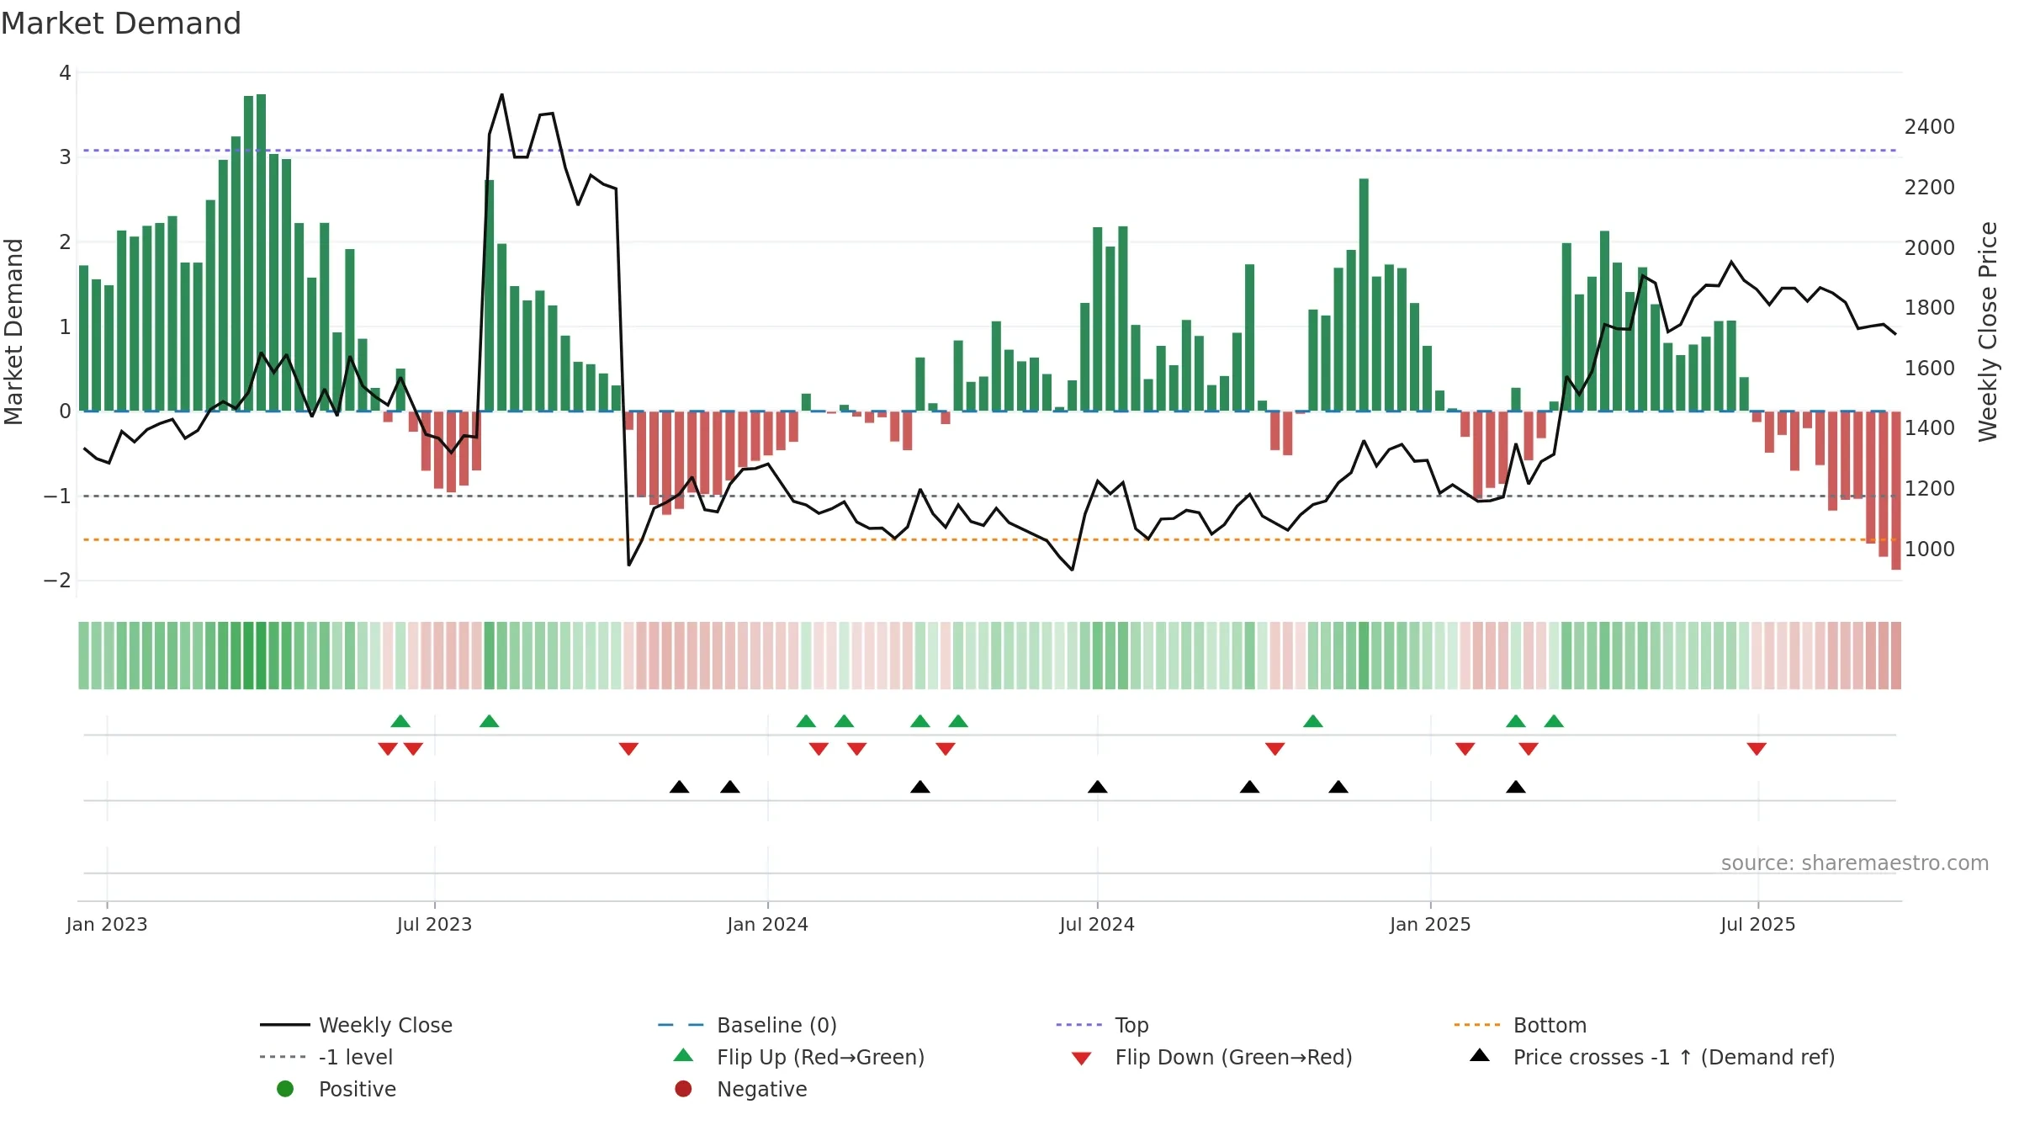Click the Jan 2024 x-axis label

[x=768, y=925]
